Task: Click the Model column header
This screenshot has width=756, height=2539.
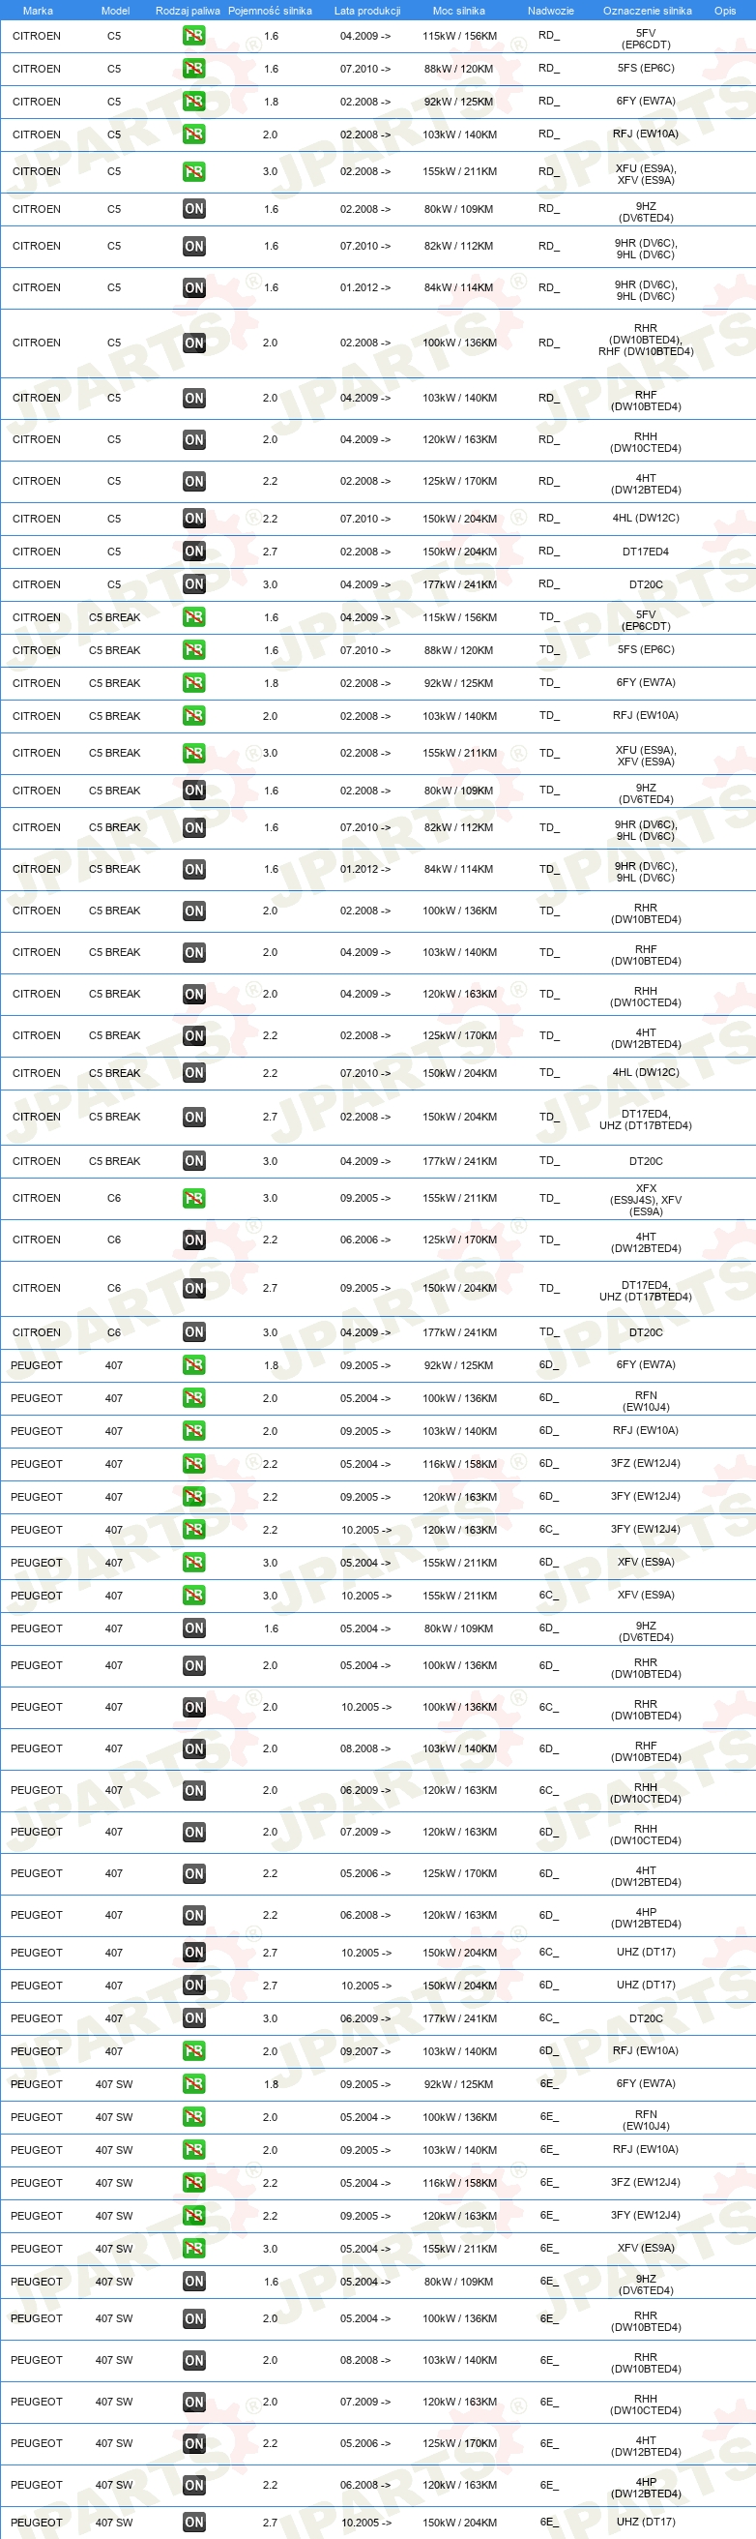Action: [x=115, y=11]
